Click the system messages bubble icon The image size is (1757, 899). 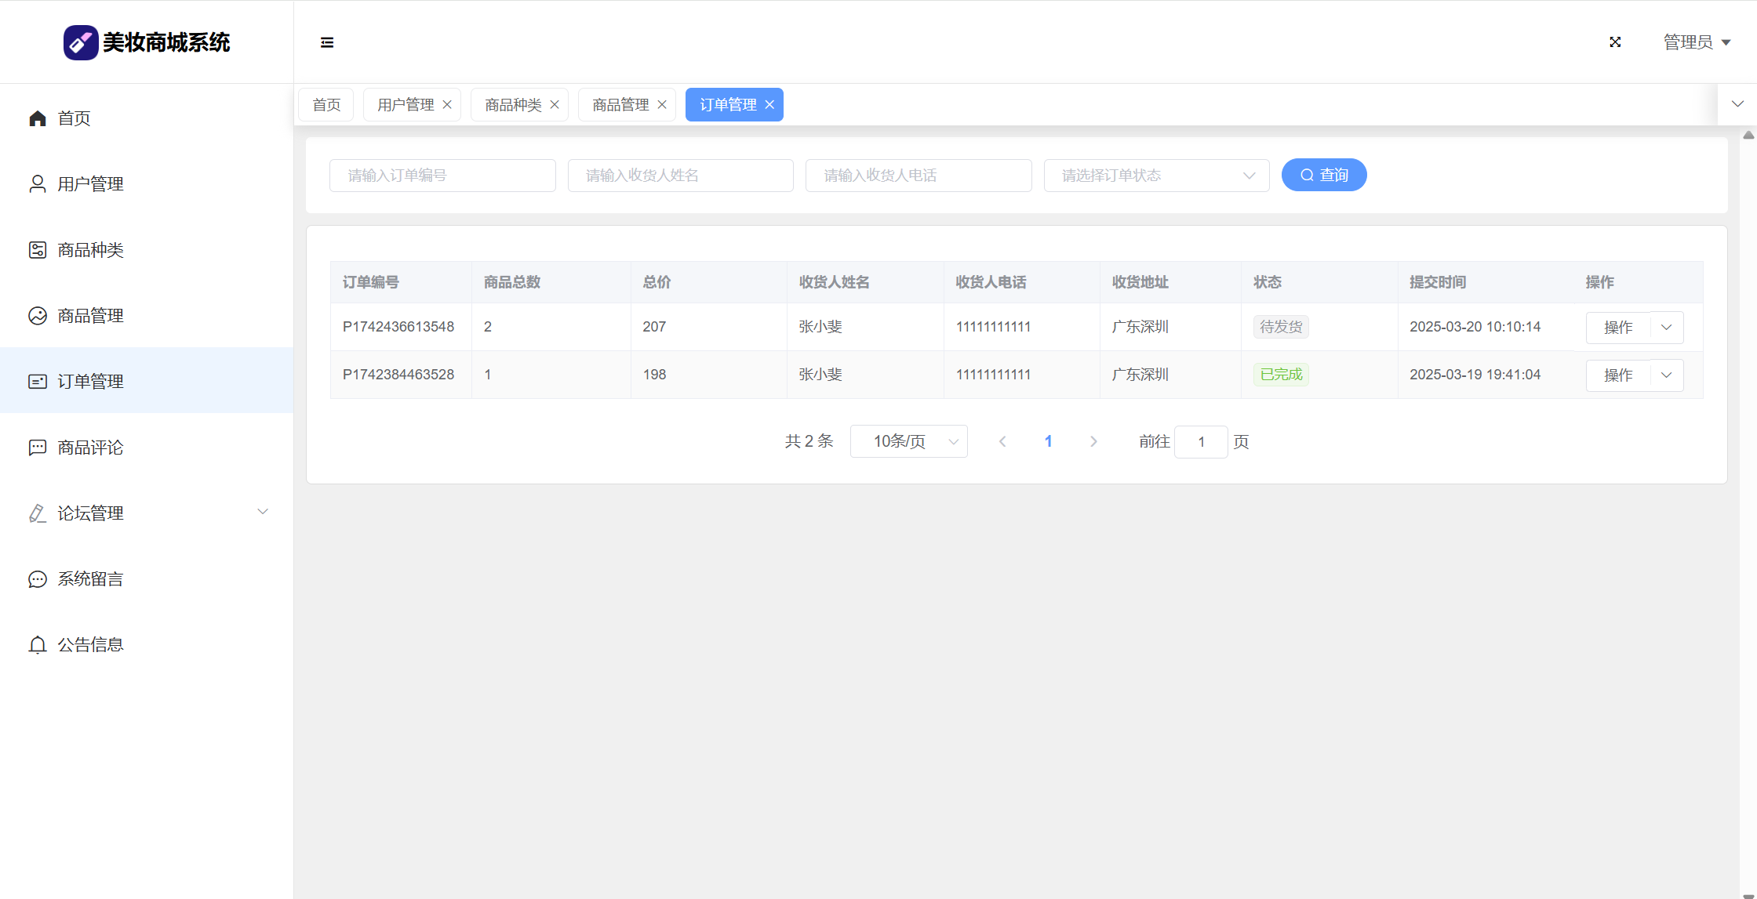pyautogui.click(x=38, y=579)
